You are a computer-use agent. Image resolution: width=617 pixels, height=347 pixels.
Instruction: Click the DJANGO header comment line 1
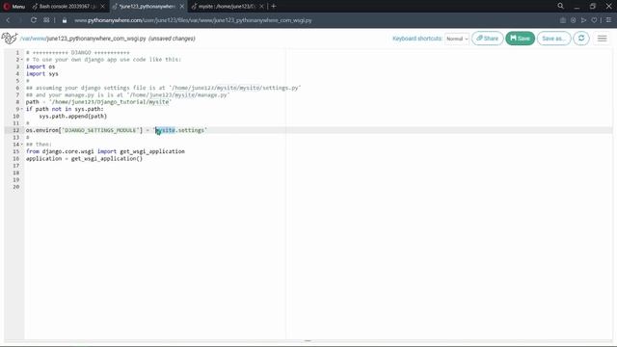78,52
